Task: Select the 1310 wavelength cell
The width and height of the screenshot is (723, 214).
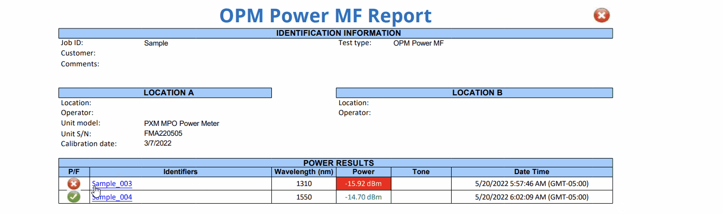Action: tap(304, 184)
